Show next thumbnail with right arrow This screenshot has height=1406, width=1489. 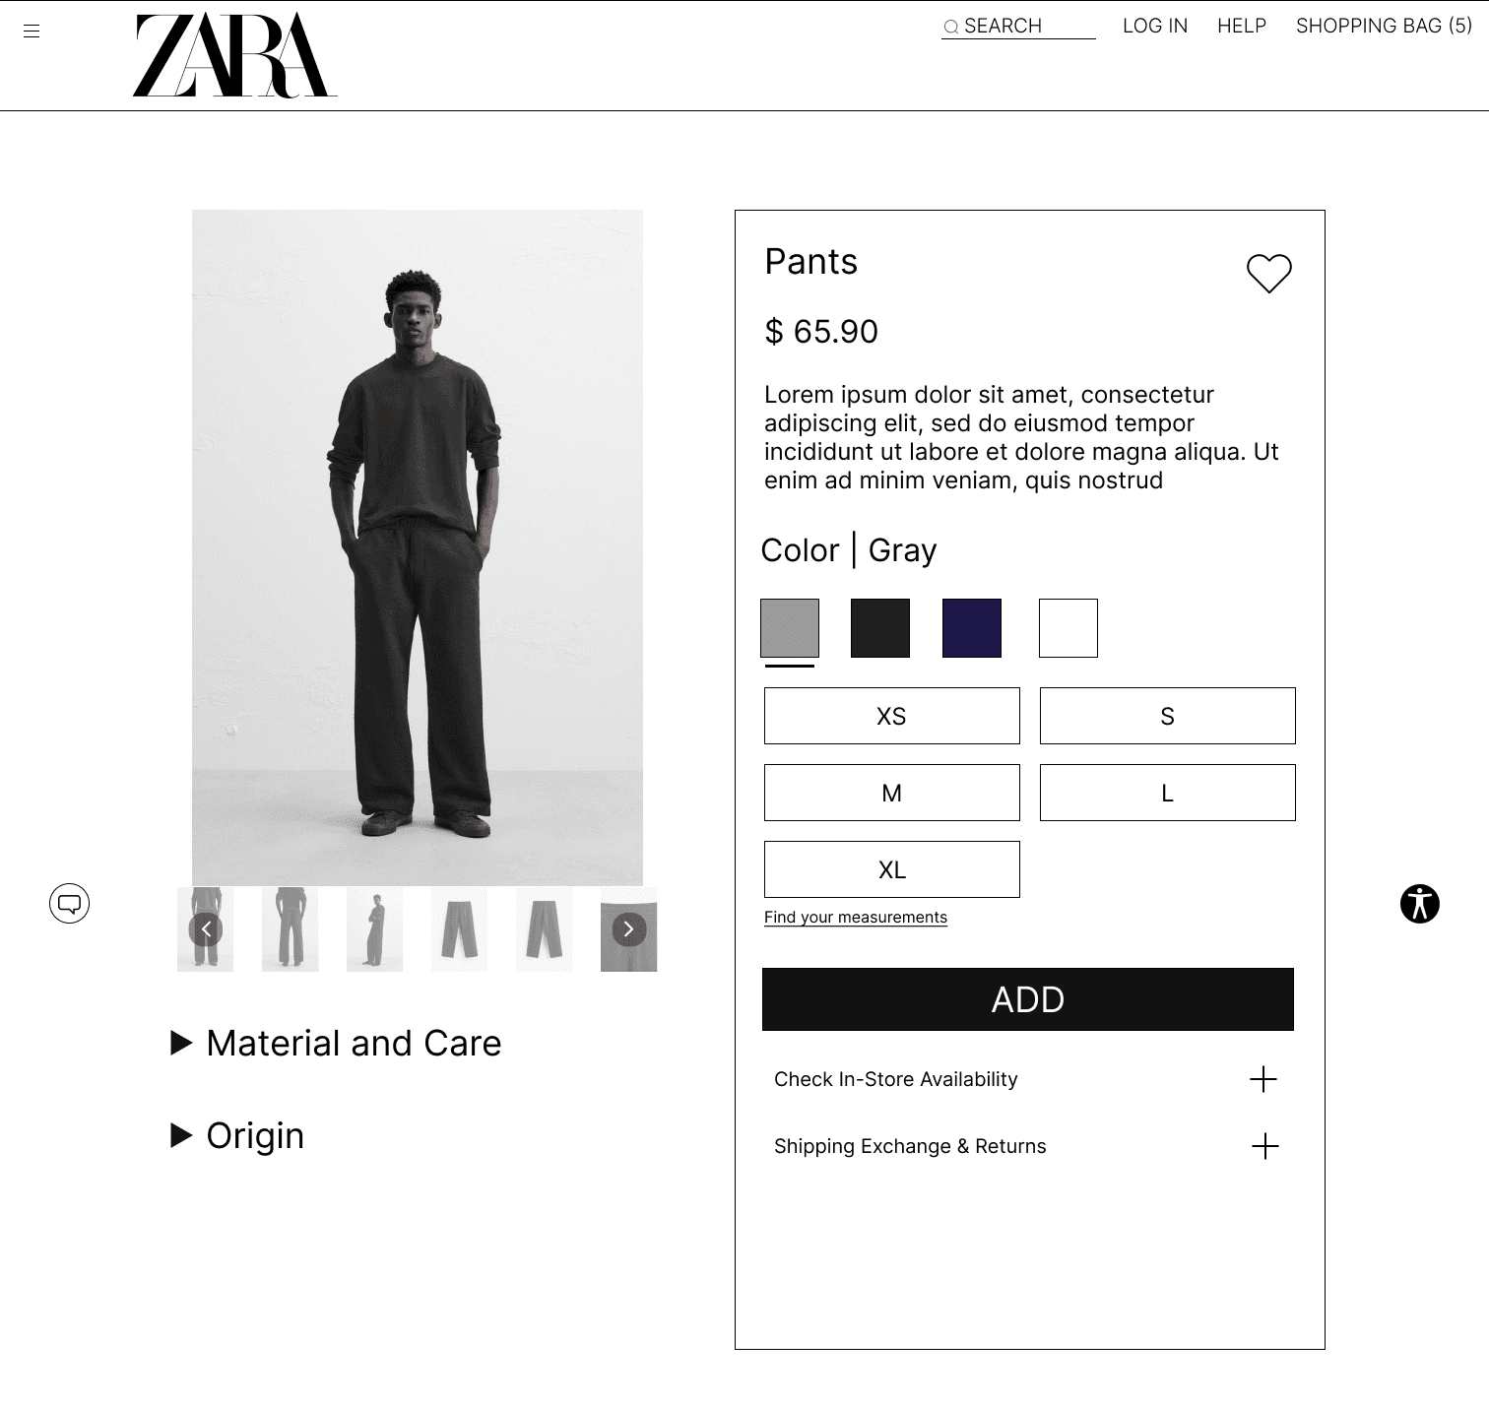[x=629, y=929]
